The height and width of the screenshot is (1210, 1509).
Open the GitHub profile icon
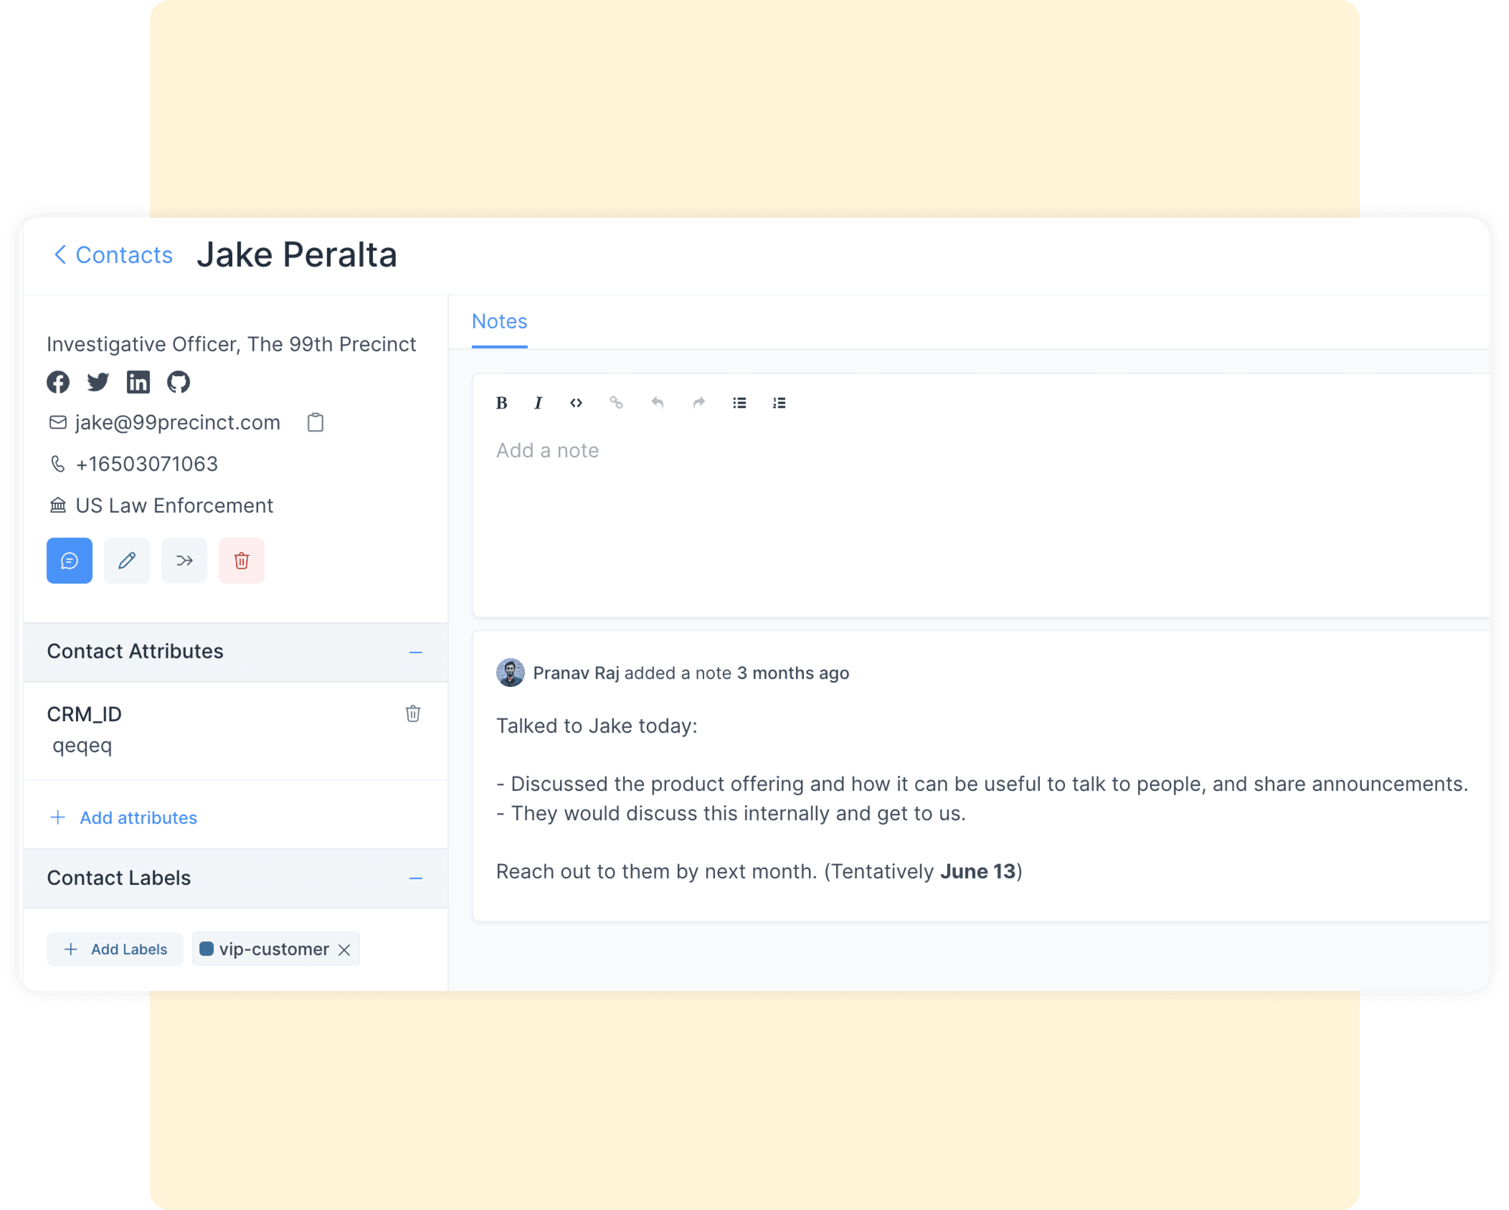179,382
